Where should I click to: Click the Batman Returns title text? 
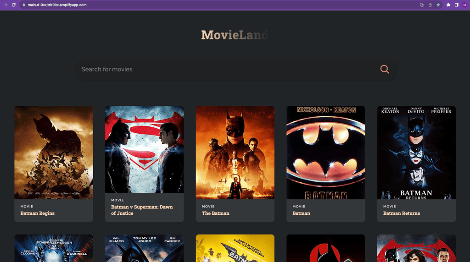tap(401, 213)
